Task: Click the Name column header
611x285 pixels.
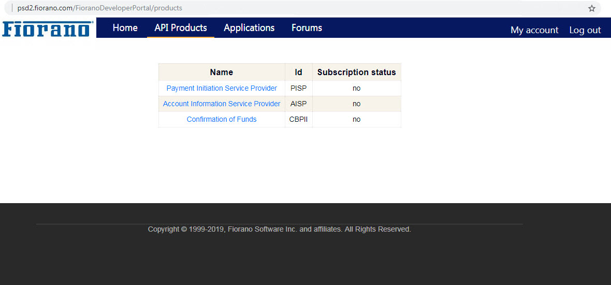Action: pyautogui.click(x=222, y=72)
